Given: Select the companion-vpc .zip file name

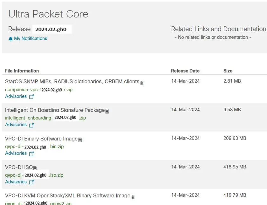Looking at the screenshot, I should click(39, 90).
